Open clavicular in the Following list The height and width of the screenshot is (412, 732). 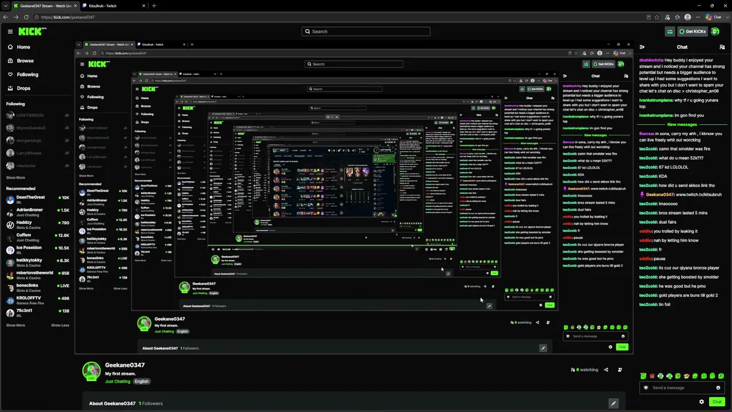tap(37, 165)
